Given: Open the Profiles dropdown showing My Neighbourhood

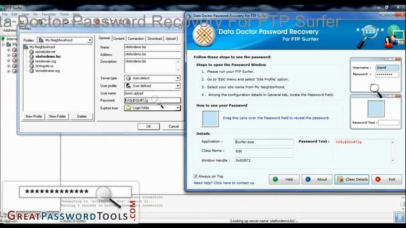Looking at the screenshot, I should (65, 40).
